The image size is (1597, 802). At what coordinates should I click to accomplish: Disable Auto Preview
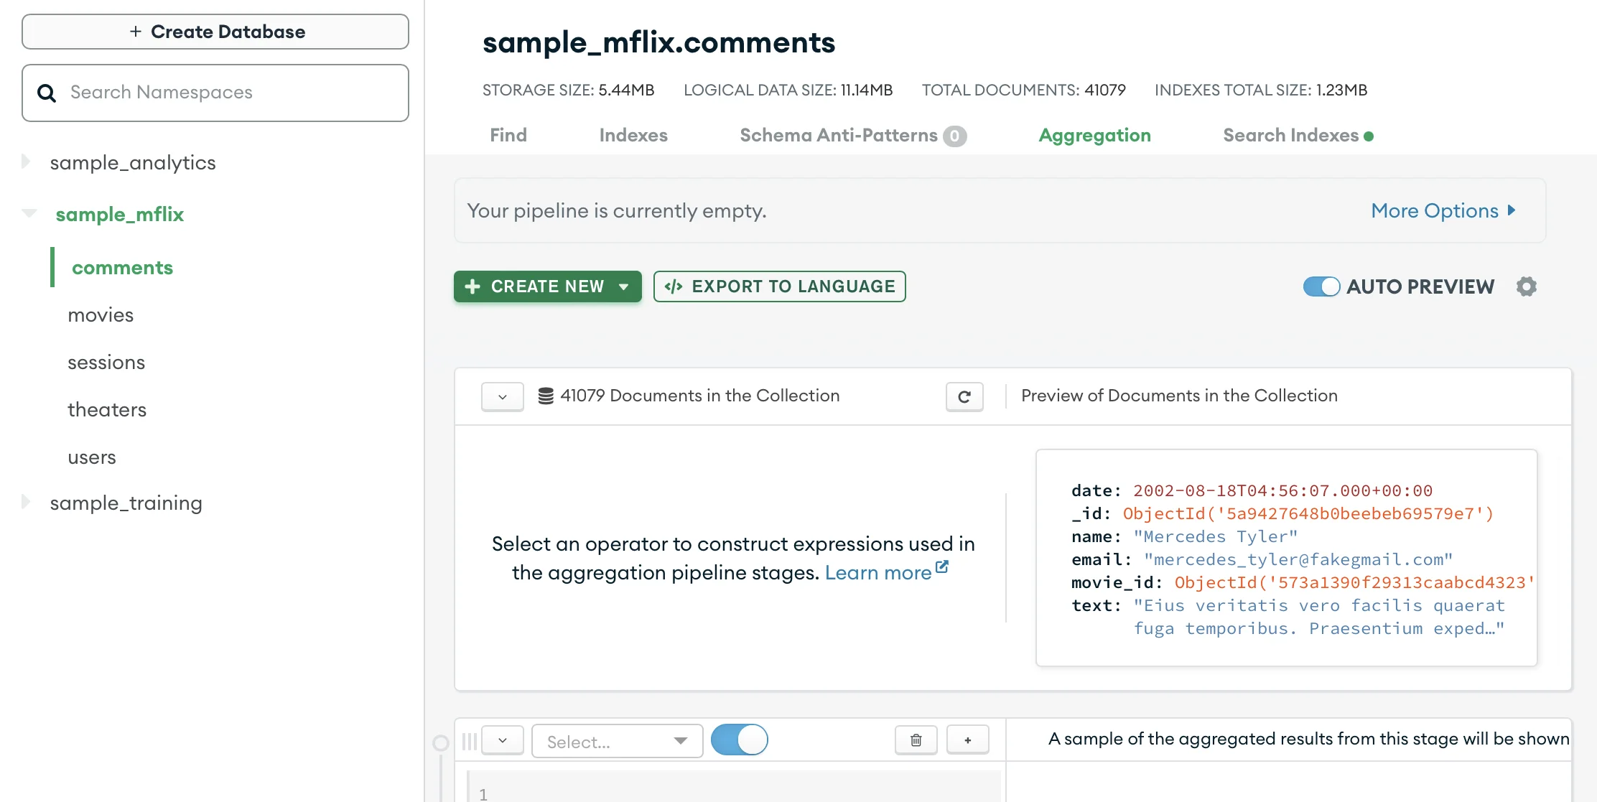[x=1321, y=286]
